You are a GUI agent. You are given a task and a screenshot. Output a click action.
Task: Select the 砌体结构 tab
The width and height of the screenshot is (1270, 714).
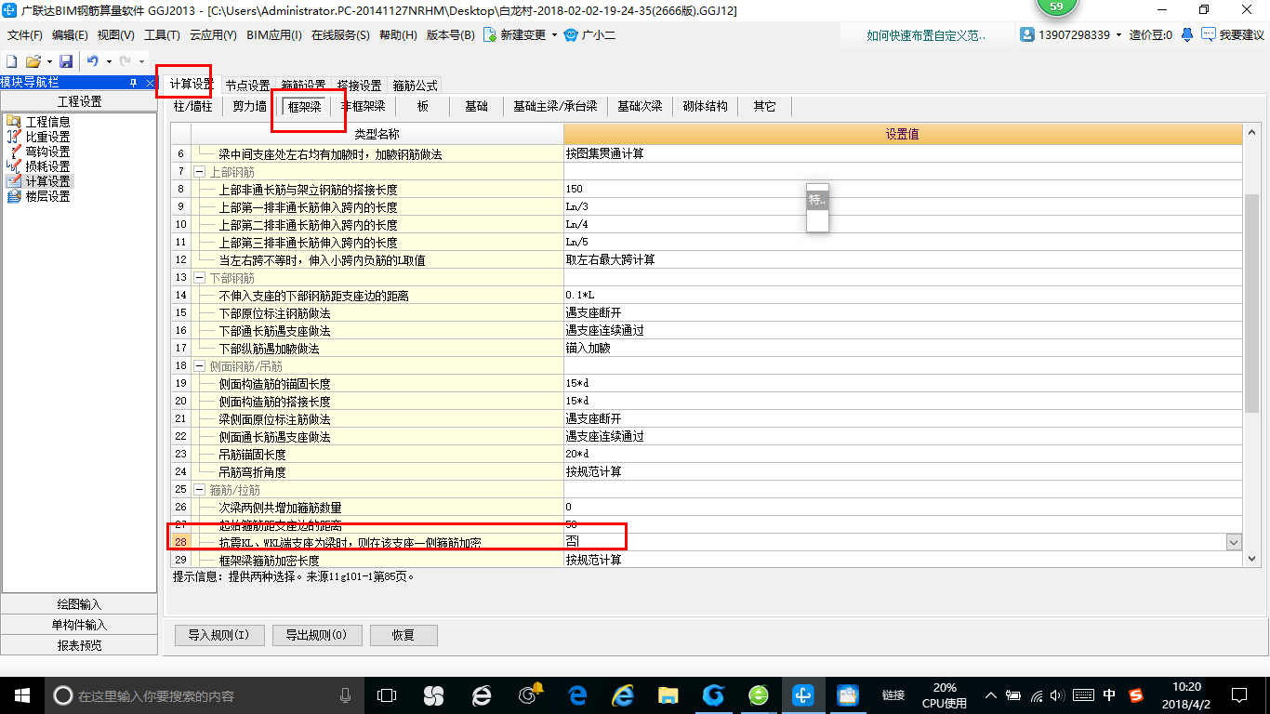(x=705, y=106)
